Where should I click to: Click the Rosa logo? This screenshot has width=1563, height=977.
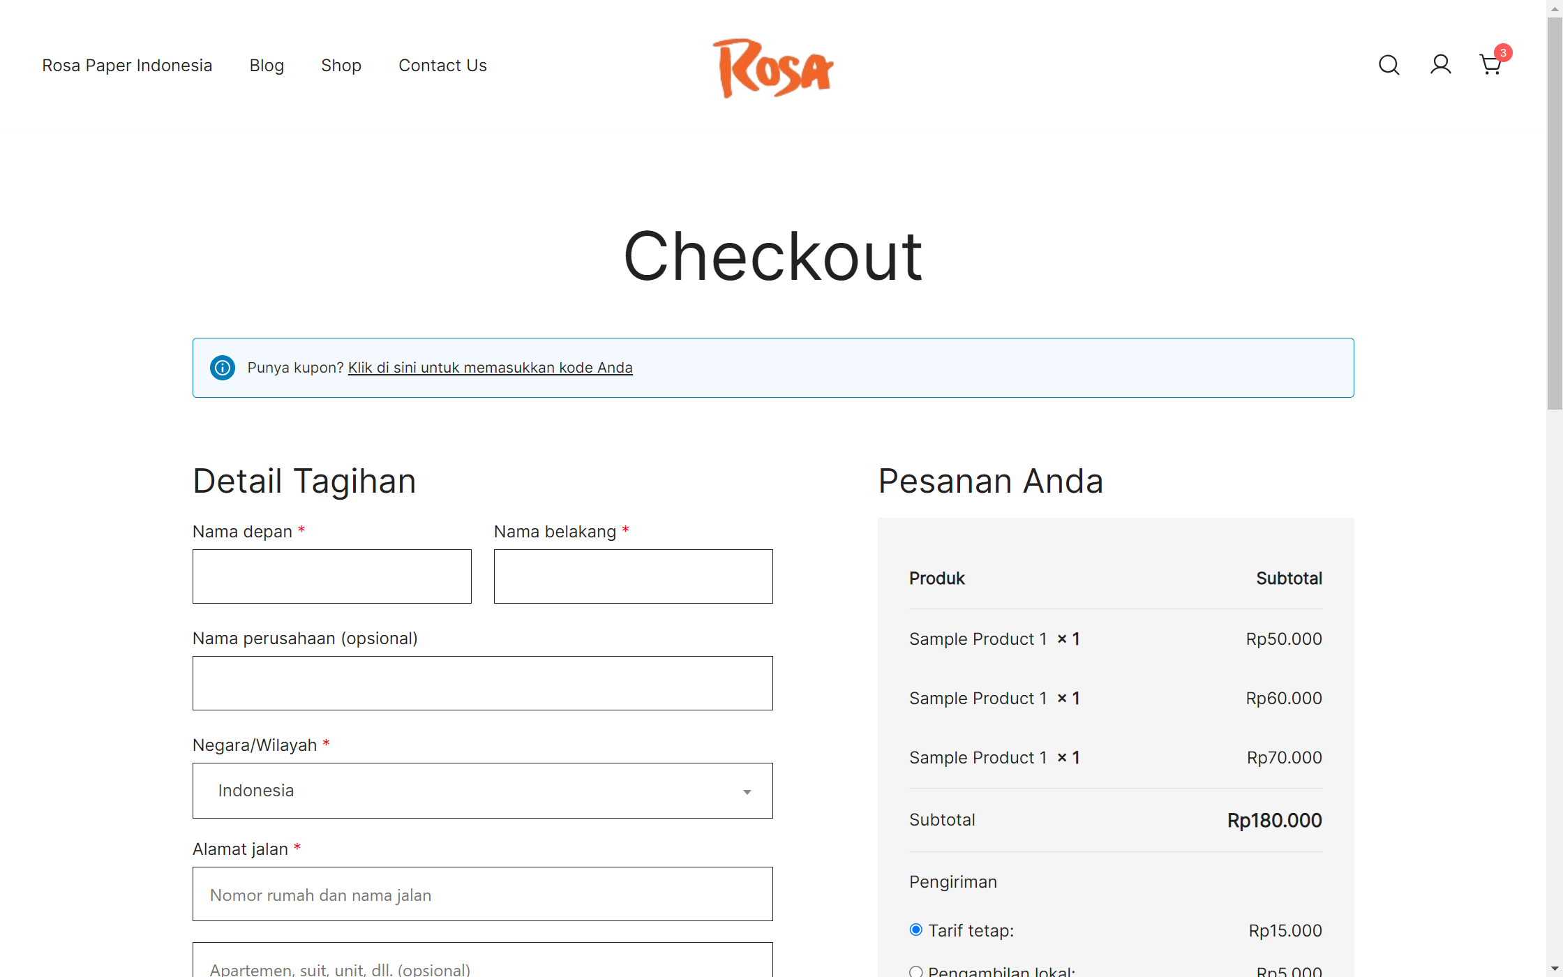(x=773, y=68)
